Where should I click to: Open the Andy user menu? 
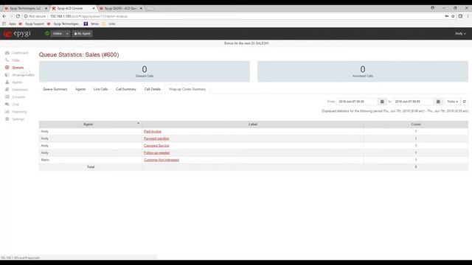pyautogui.click(x=460, y=34)
